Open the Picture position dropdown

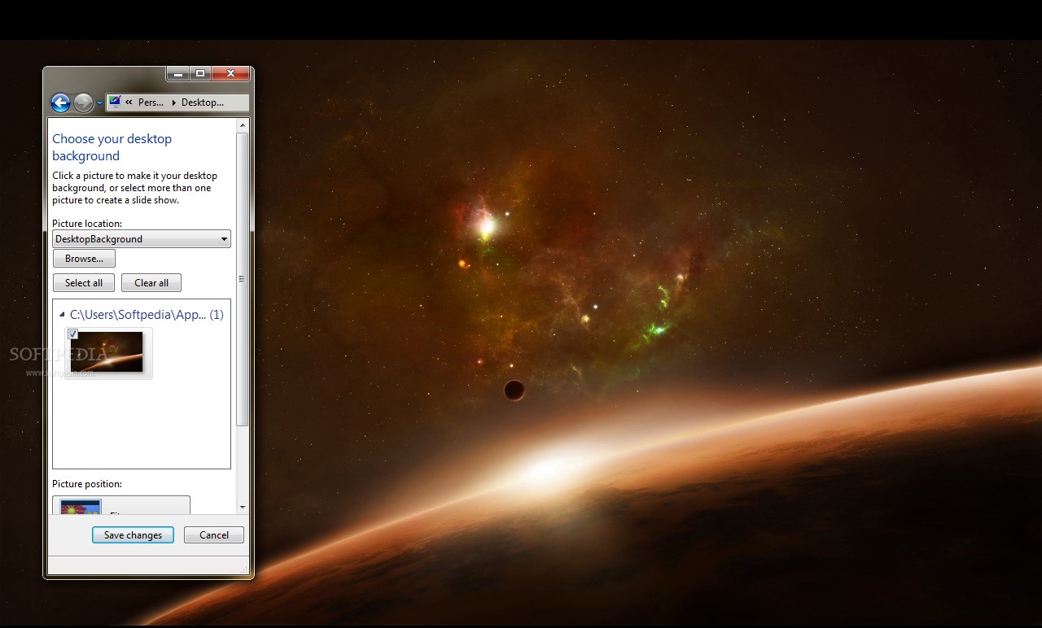pos(121,505)
